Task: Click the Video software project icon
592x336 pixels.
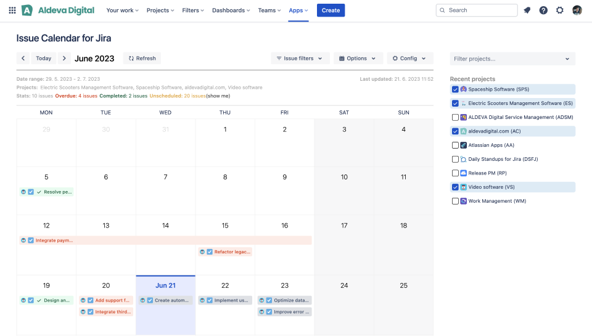Action: pyautogui.click(x=463, y=187)
